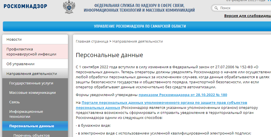This screenshot has width=271, height=137.
Task: Collapse Направления деятельности menu section
Action: [x=35, y=74]
